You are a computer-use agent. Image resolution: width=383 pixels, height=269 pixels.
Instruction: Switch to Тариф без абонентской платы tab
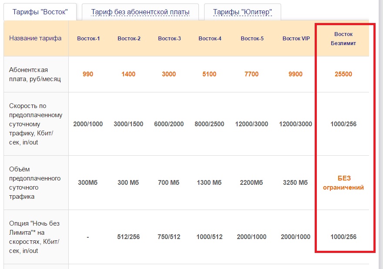140,12
